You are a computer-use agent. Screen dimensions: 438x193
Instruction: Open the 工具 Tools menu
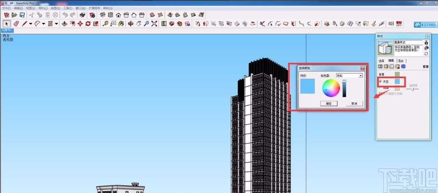[x=68, y=8]
